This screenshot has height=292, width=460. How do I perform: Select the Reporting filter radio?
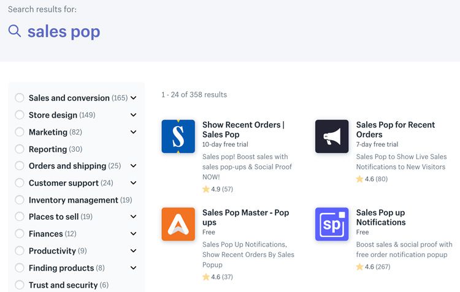tap(20, 149)
